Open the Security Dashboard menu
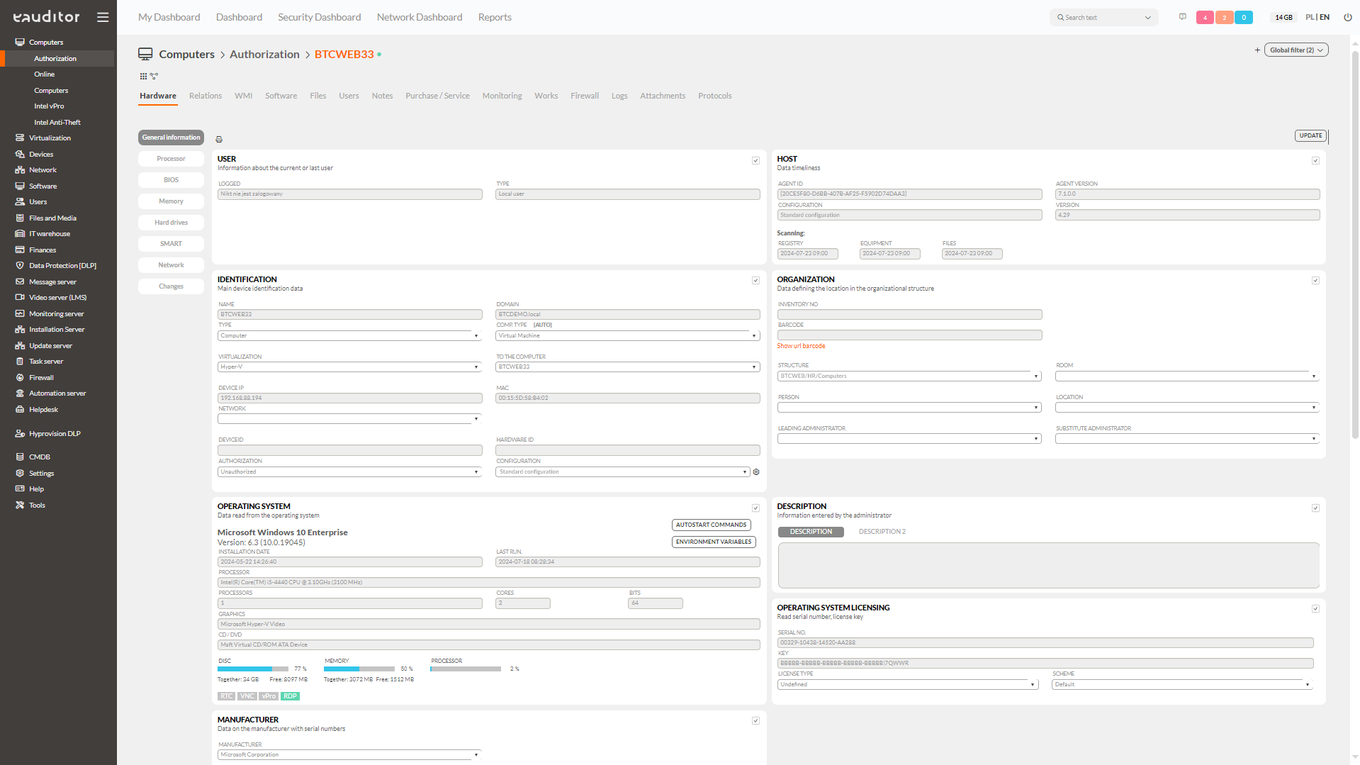This screenshot has width=1360, height=765. [319, 17]
